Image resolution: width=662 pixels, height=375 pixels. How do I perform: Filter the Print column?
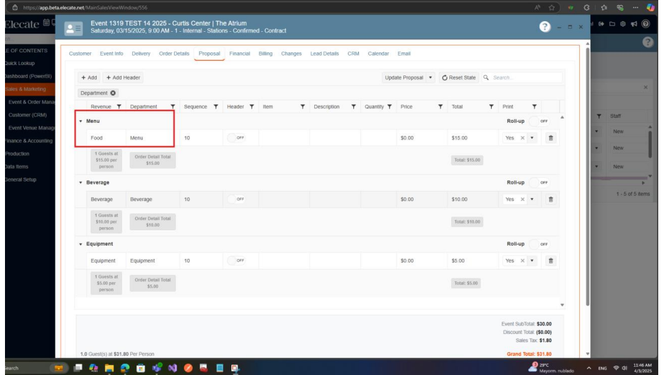point(534,107)
